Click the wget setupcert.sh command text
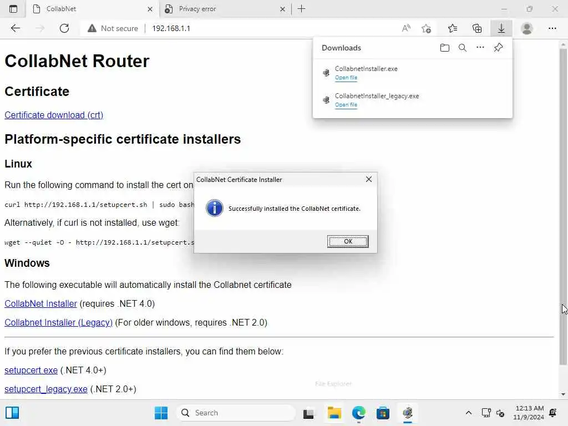568x426 pixels. click(99, 242)
